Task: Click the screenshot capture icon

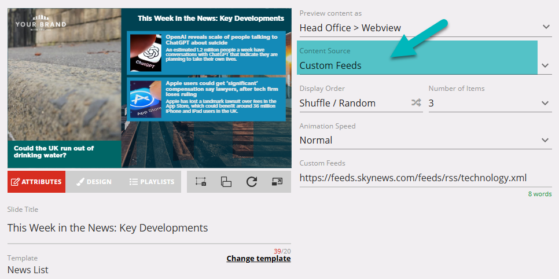Action: tap(201, 182)
